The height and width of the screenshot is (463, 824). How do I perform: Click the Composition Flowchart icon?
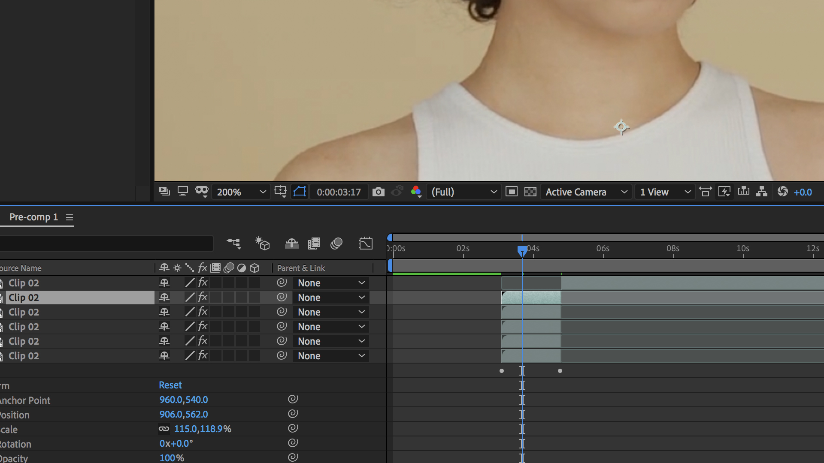[762, 192]
